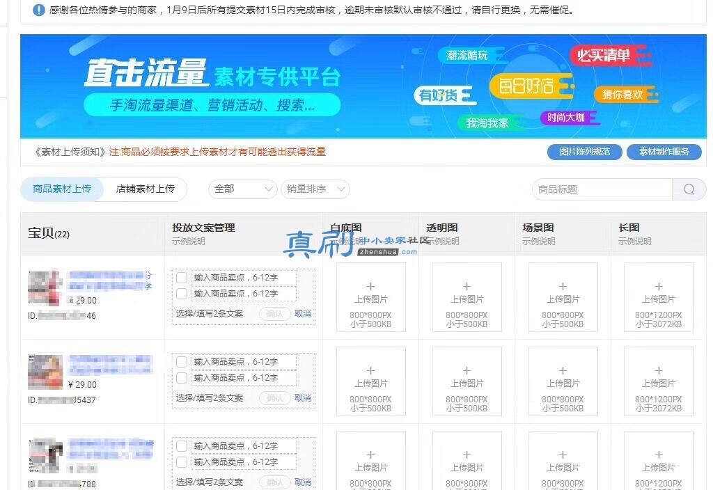View 示例说明 under 长图
Screen dimensions: 713x490
click(634, 242)
